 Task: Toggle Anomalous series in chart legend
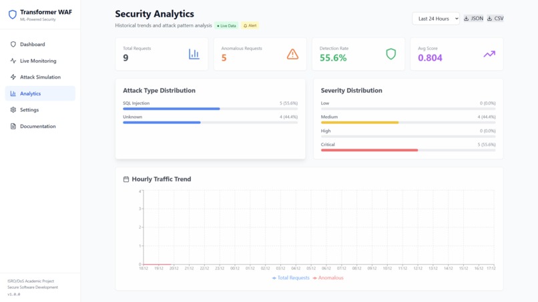[328, 278]
